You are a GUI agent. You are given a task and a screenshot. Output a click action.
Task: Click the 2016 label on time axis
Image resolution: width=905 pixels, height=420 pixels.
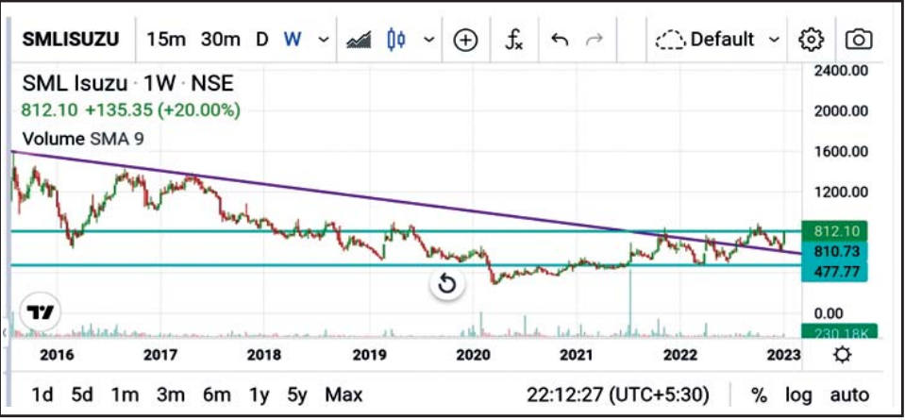pos(57,355)
